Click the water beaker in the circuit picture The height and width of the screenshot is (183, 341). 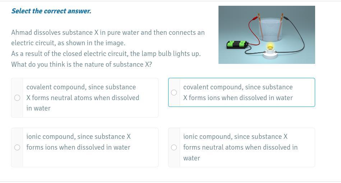[x=270, y=30]
